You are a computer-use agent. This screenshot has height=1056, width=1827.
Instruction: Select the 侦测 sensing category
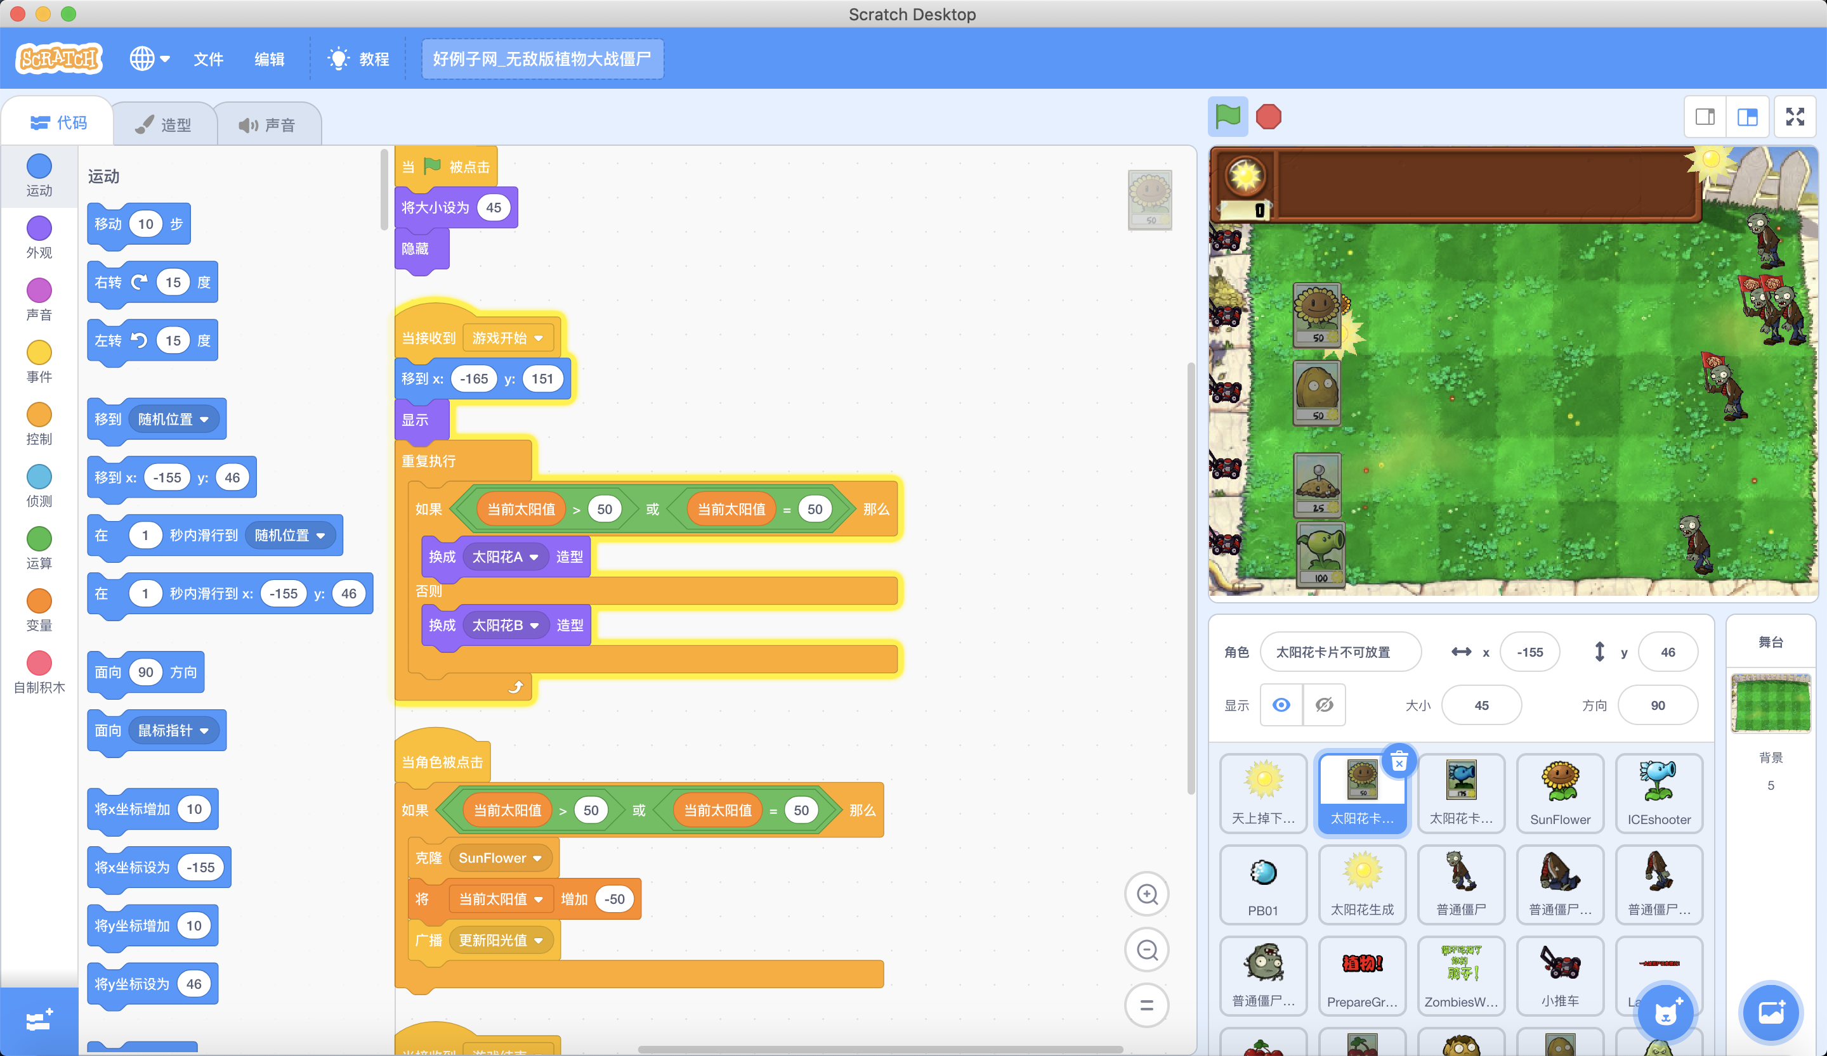(39, 487)
